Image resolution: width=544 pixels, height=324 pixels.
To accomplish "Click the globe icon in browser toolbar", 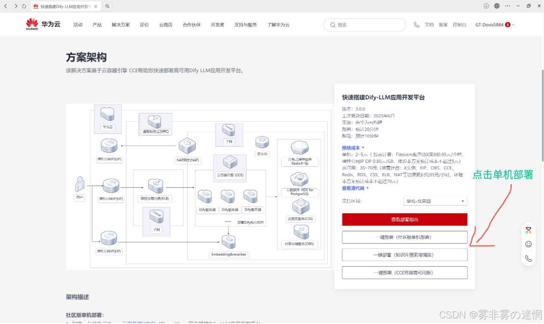I will click(x=497, y=6).
